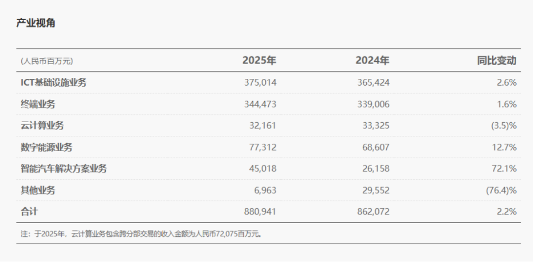Click the 375,014 value for ICT in 2025

click(x=260, y=82)
